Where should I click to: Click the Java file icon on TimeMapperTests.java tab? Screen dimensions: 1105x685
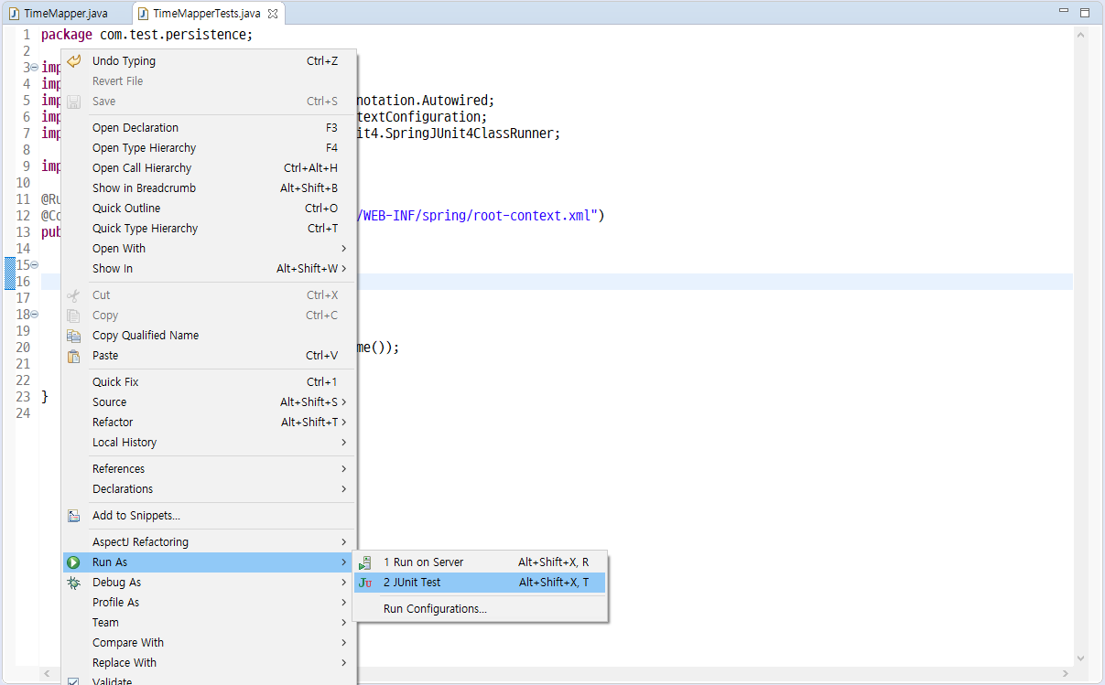(x=144, y=14)
